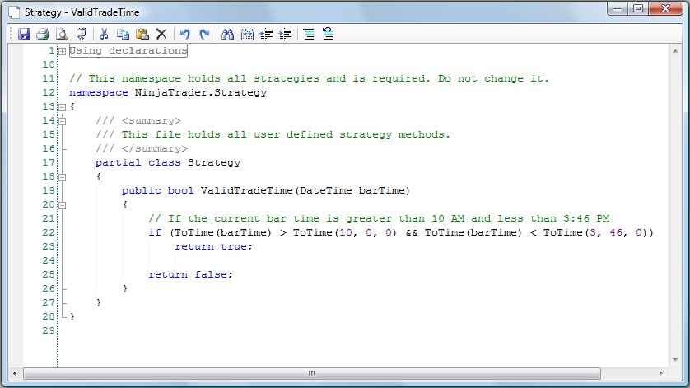Open Find with the binoculars icon

228,34
